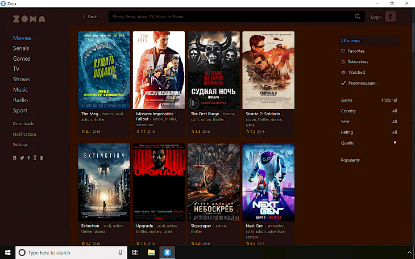Viewport: 415px width, 259px height.
Task: Click the 6.1 star rating
Action: point(86,131)
